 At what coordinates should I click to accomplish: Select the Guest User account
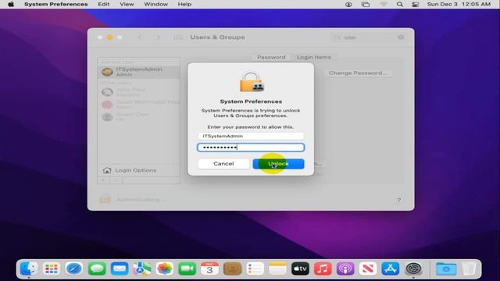click(x=139, y=116)
